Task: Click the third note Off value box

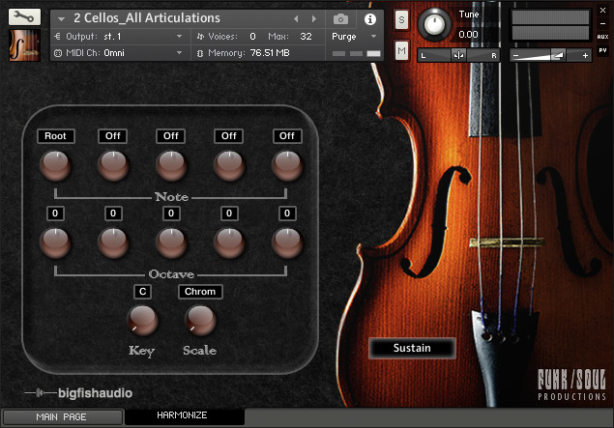Action: (171, 136)
